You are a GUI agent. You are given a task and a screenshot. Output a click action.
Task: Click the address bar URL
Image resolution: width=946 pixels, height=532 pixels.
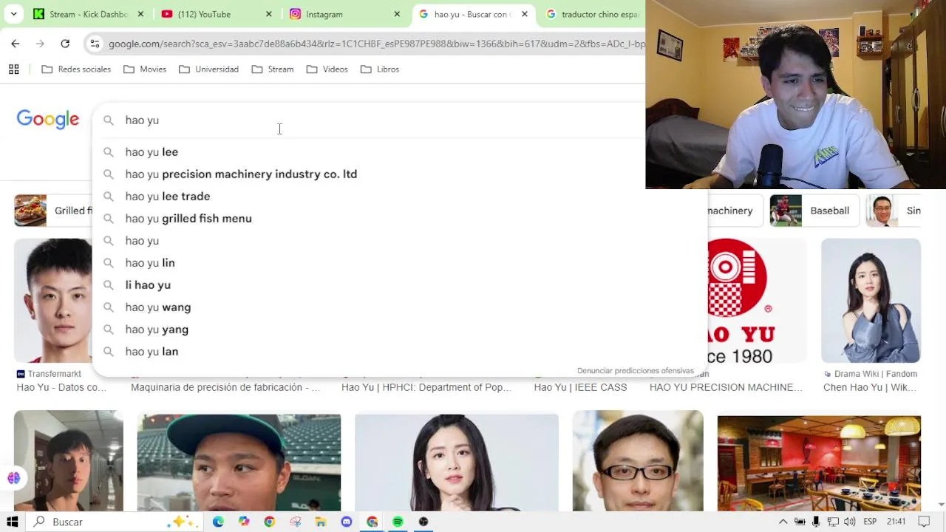click(x=376, y=44)
